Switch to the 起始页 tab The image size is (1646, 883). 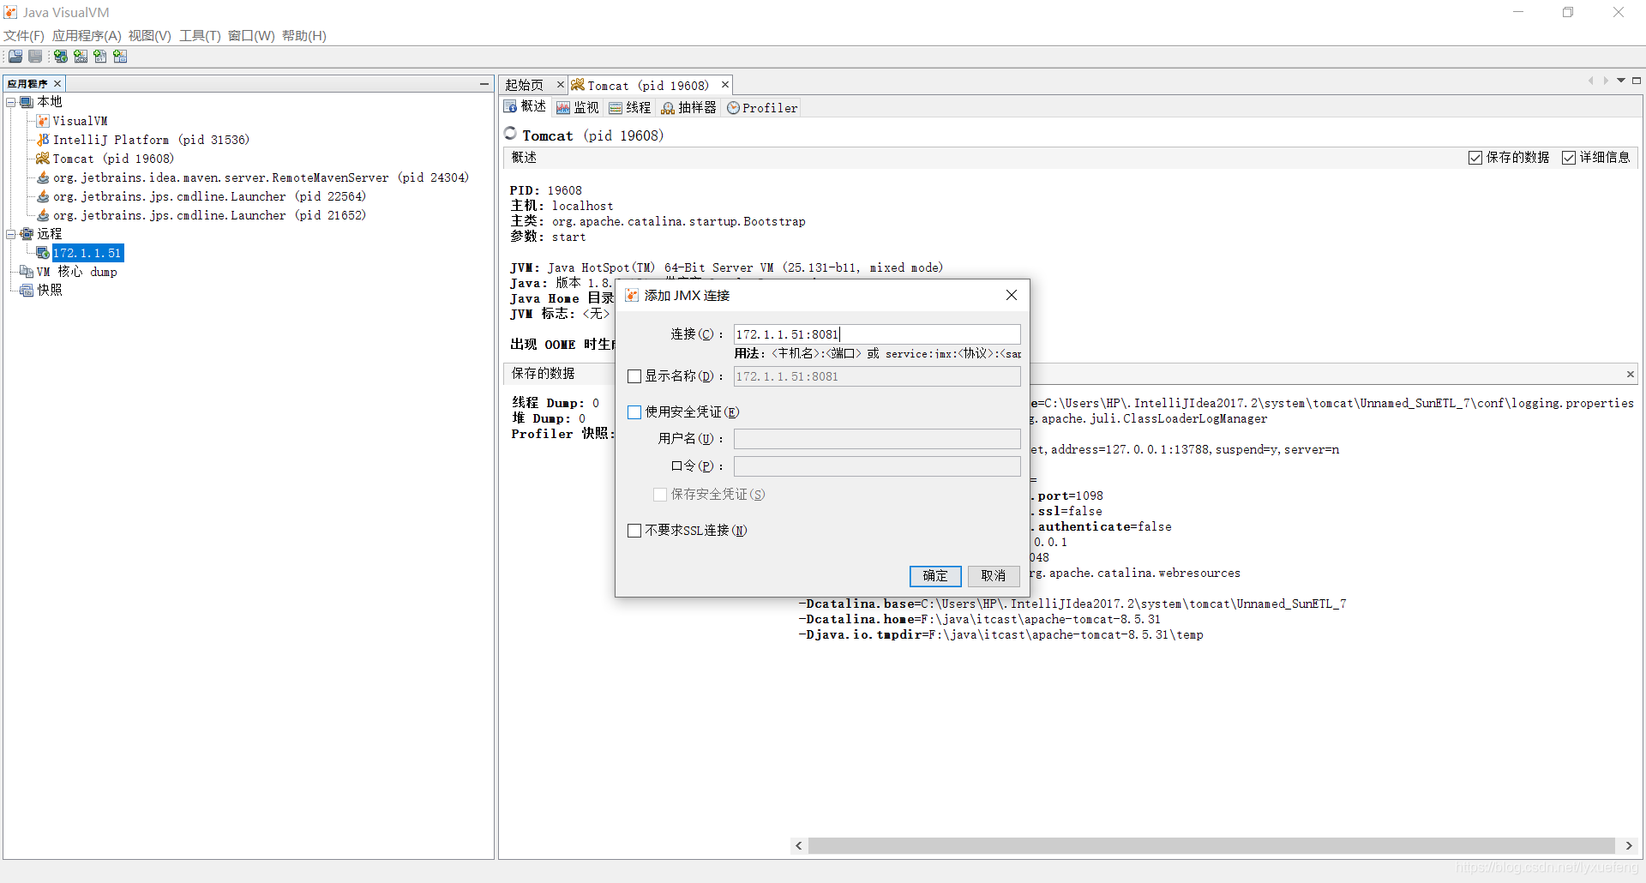click(x=525, y=85)
